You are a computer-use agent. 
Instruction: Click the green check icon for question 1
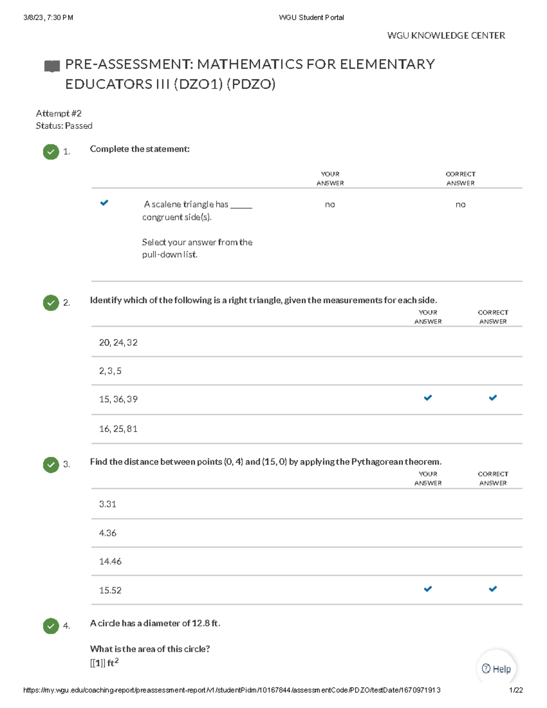pyautogui.click(x=51, y=152)
